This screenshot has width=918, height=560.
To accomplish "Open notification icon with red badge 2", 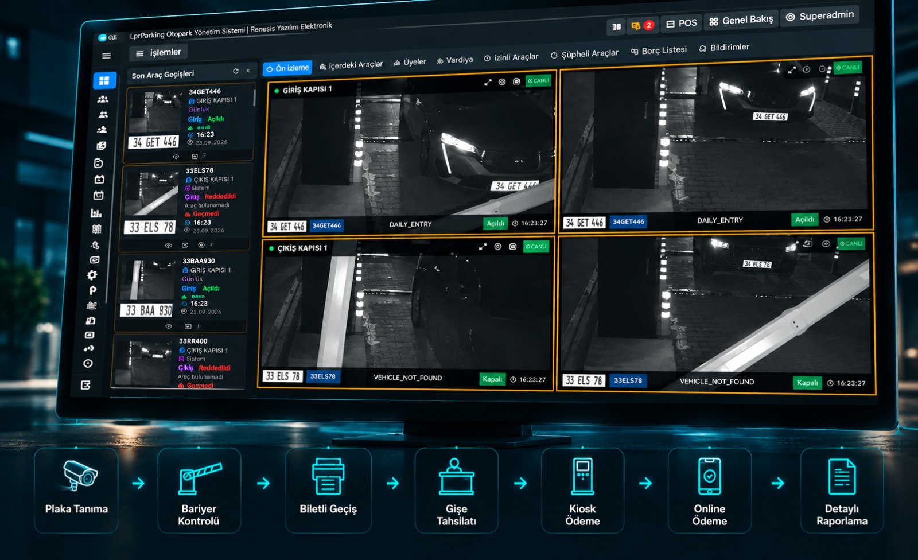I will point(642,25).
